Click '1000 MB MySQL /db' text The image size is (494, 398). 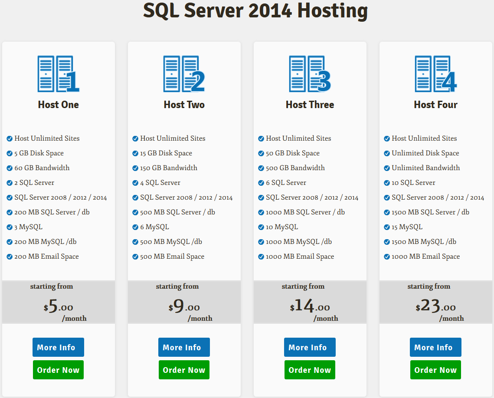coord(299,242)
